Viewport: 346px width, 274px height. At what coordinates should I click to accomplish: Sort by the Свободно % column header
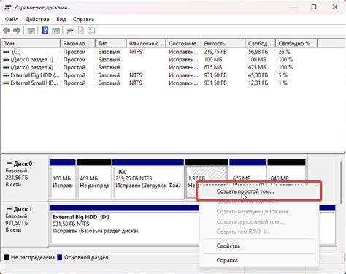click(x=296, y=43)
